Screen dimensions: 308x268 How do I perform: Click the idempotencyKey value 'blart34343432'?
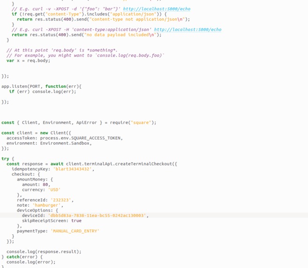(72, 169)
